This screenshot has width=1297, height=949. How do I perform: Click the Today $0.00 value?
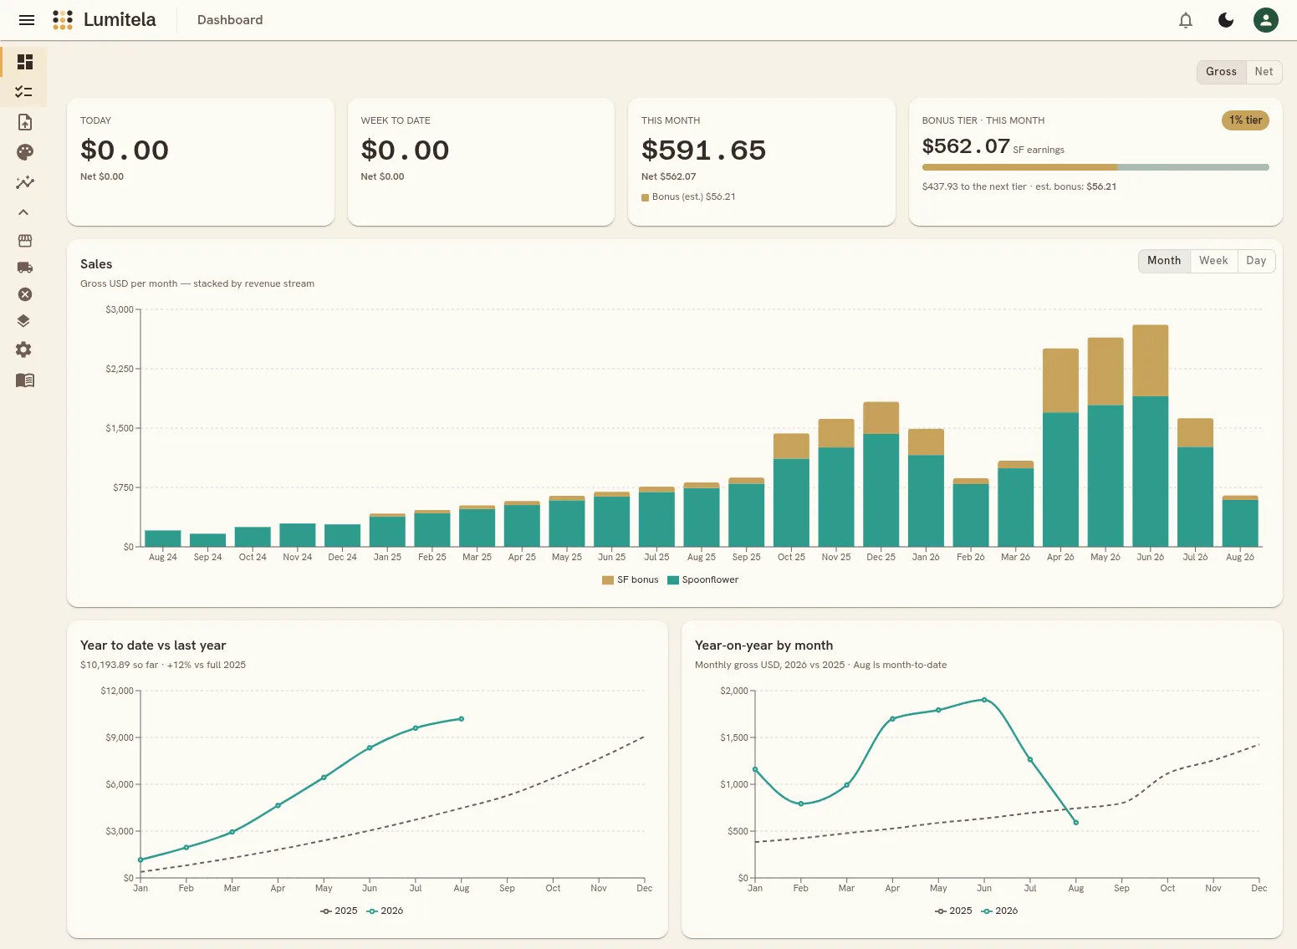click(125, 151)
